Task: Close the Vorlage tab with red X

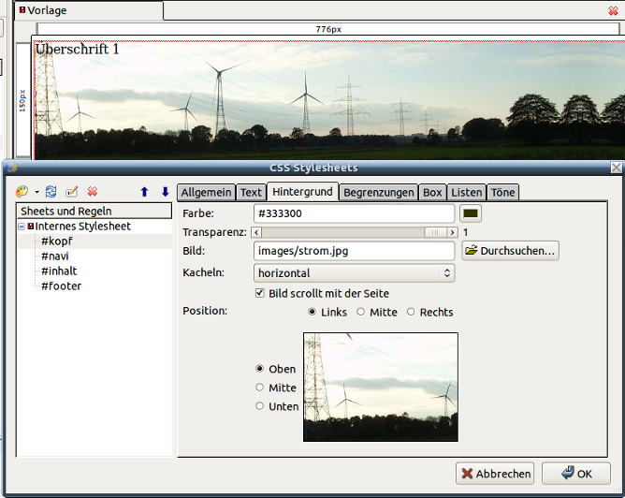Action: click(613, 11)
